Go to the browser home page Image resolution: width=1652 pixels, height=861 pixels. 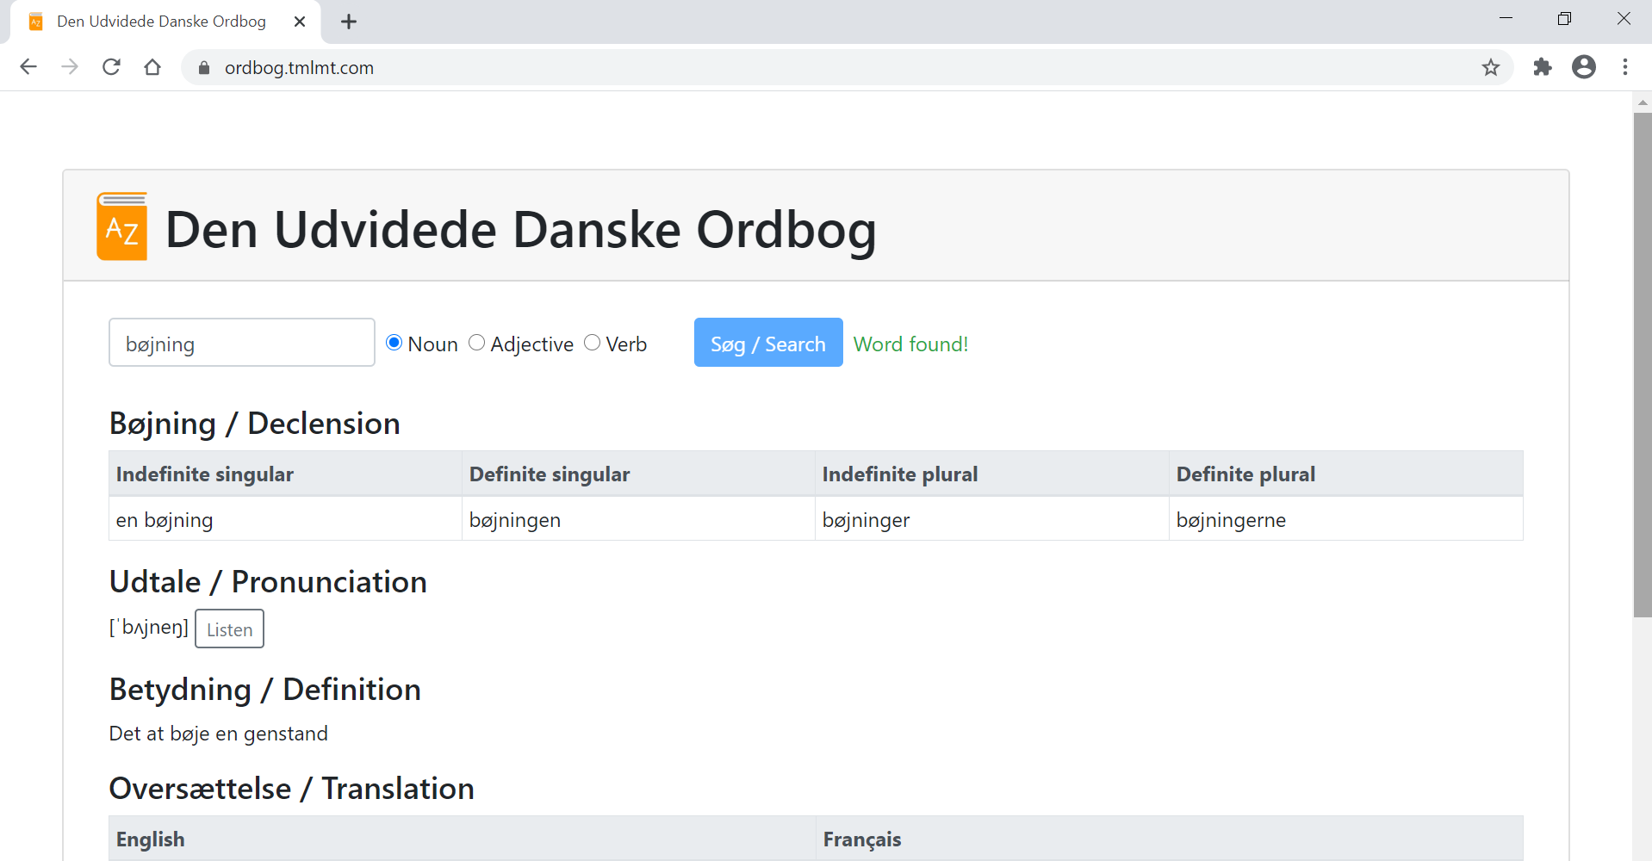click(152, 67)
